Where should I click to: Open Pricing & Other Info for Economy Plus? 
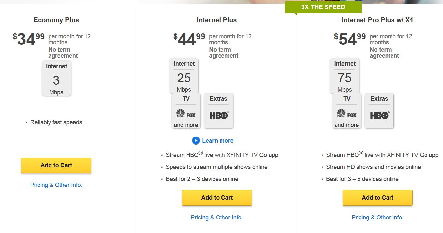[56, 185]
